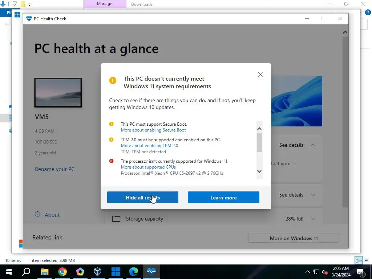Click the properties checkmark icon in File Explorer
Image resolution: width=372 pixels, height=279 pixels.
coord(15,4)
